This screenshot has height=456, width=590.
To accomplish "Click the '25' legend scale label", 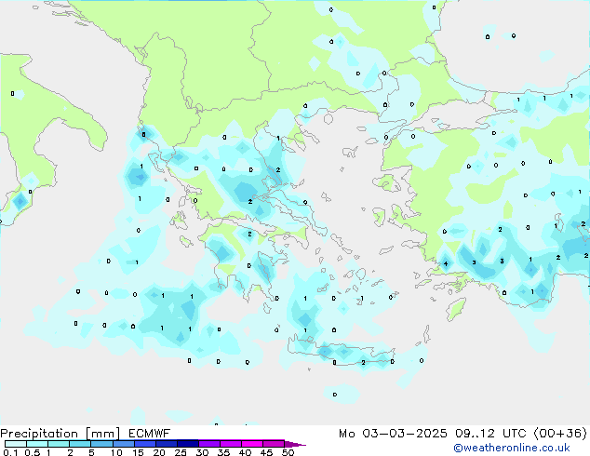I will pyautogui.click(x=181, y=452).
